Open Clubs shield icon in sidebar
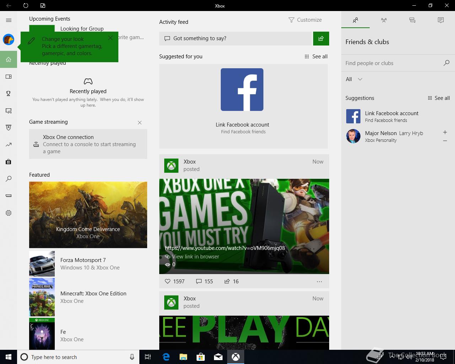Screen dimensions: 455x364 [9, 128]
